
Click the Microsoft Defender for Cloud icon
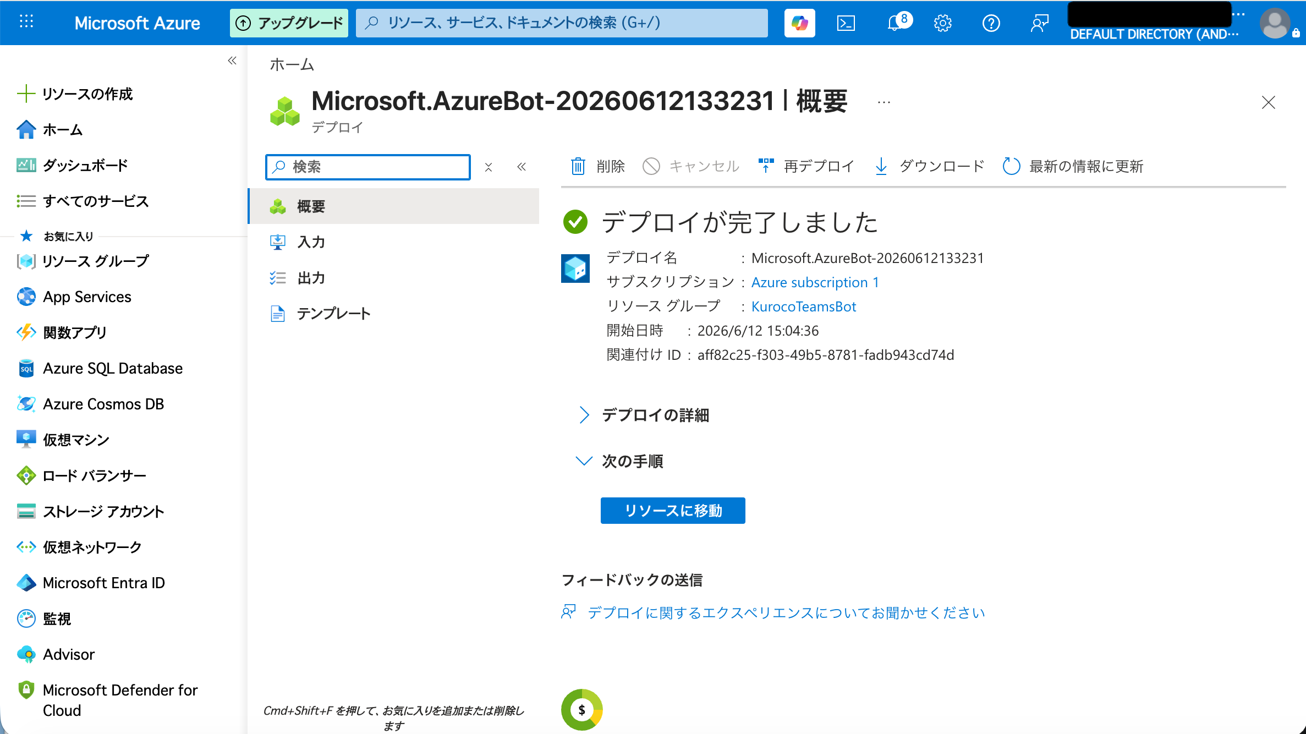[26, 690]
